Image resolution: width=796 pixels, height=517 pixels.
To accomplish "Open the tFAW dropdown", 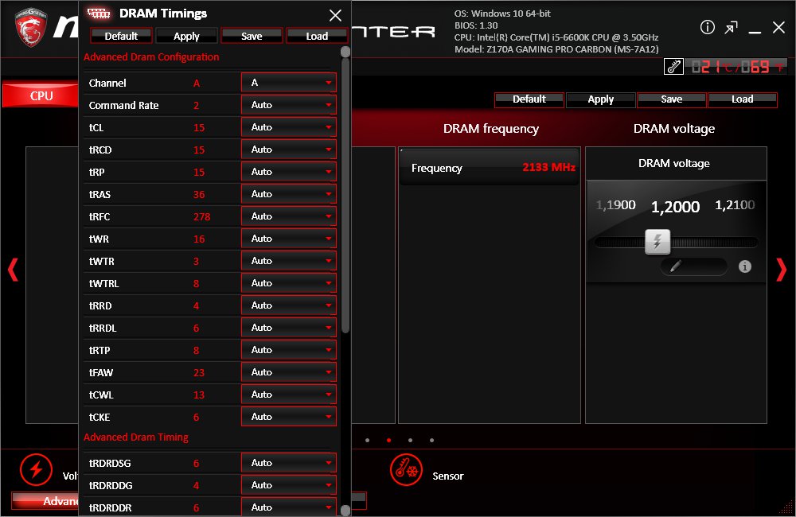I will [x=289, y=372].
